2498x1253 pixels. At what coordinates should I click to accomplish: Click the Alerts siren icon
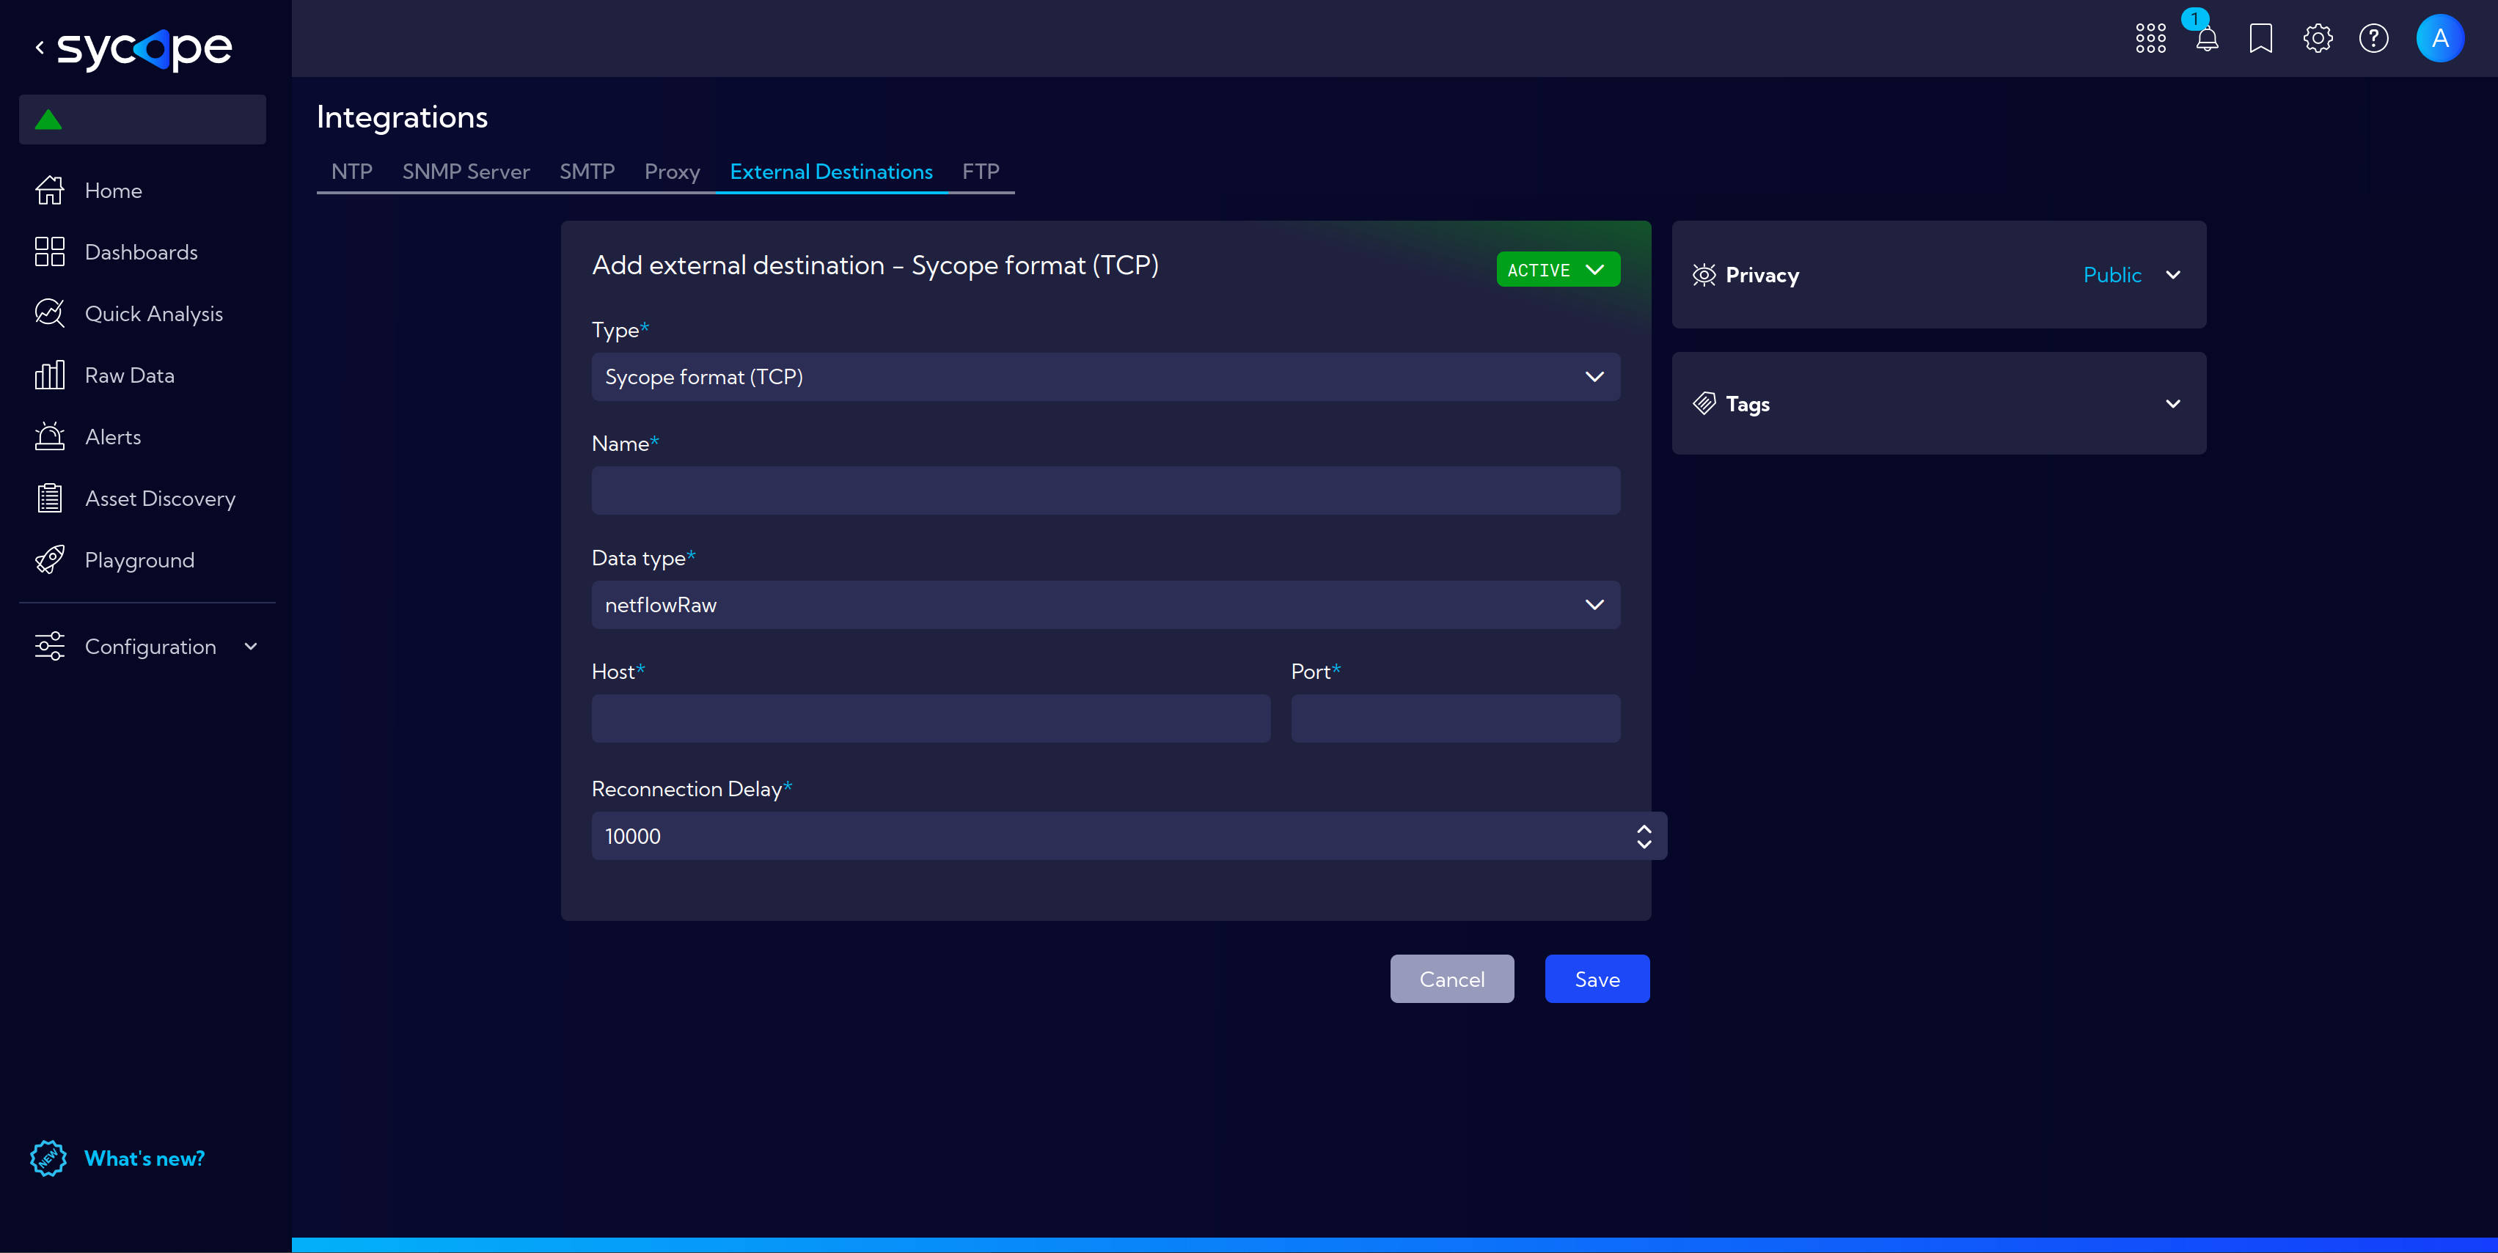[49, 436]
